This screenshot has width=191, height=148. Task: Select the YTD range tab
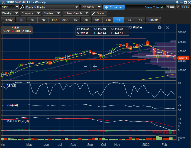point(108,20)
